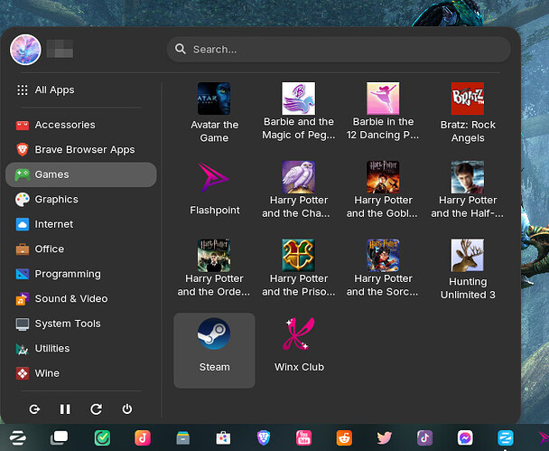Launch Harry Potter and the Sorcerer game
Viewport: 549px width, 451px height.
click(383, 268)
